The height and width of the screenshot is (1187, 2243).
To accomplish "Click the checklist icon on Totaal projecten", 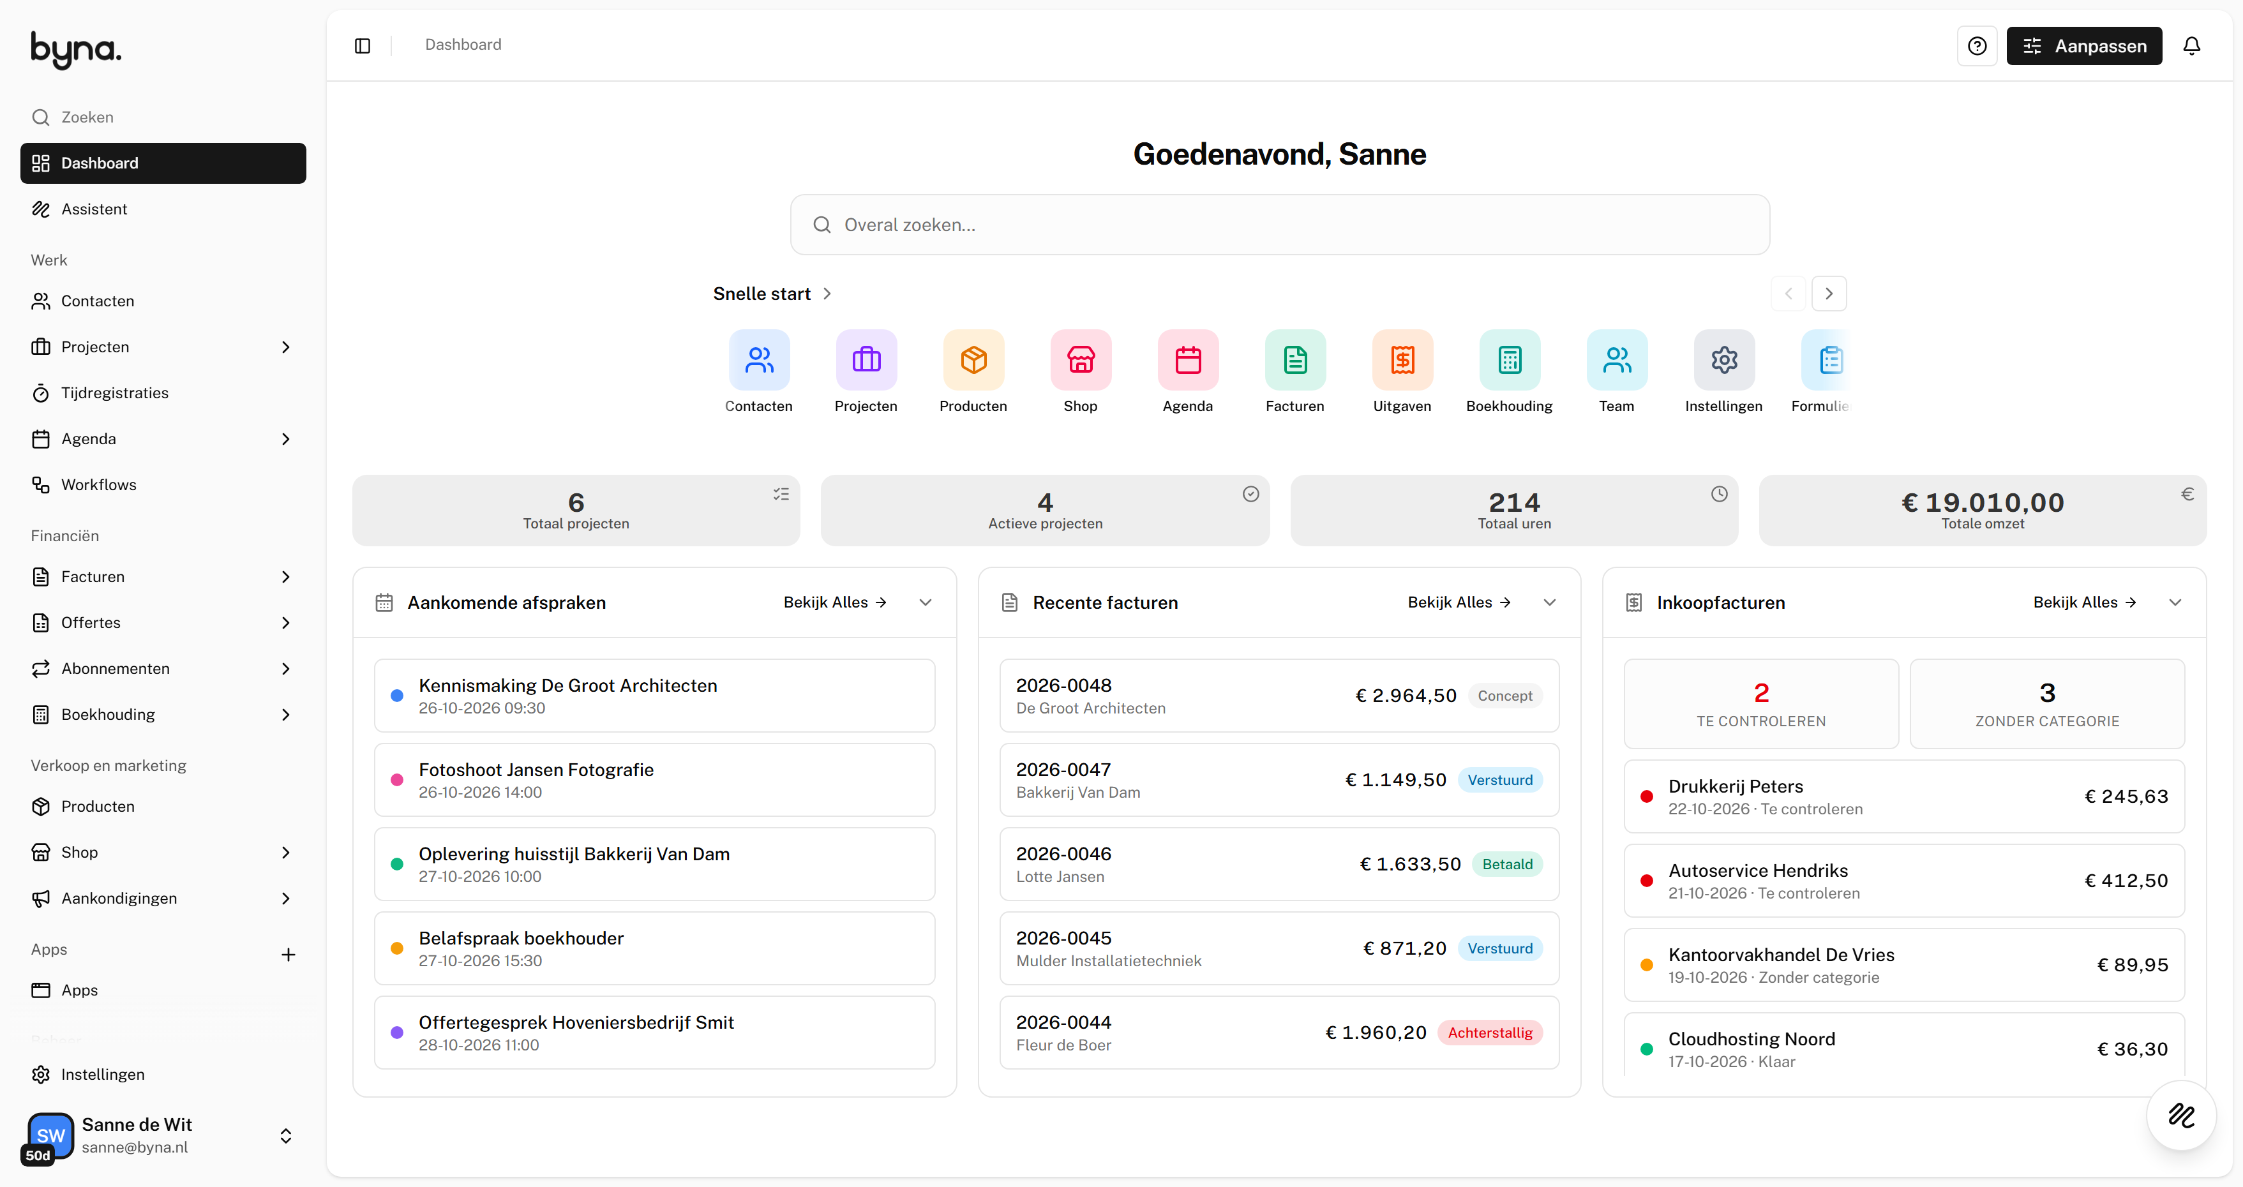I will (x=781, y=495).
